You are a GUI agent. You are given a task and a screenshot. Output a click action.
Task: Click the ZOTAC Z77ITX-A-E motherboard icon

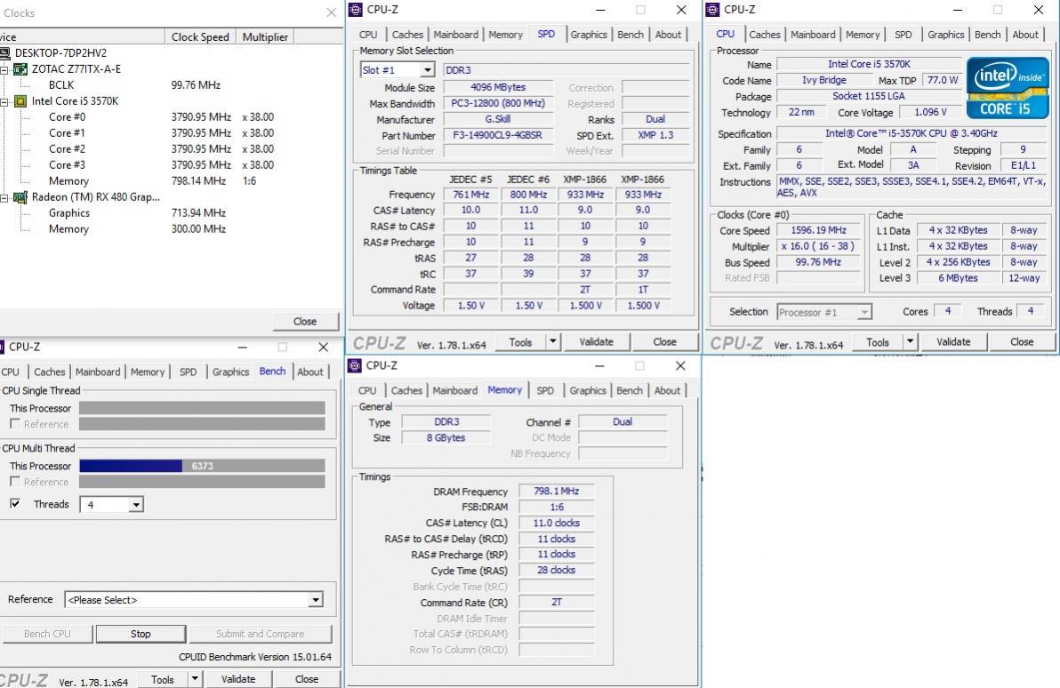click(21, 69)
